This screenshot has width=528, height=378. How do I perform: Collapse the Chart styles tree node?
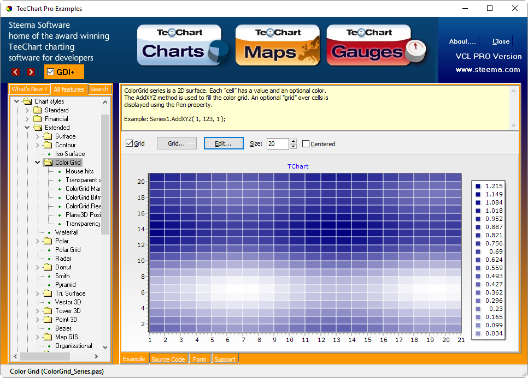(16, 101)
